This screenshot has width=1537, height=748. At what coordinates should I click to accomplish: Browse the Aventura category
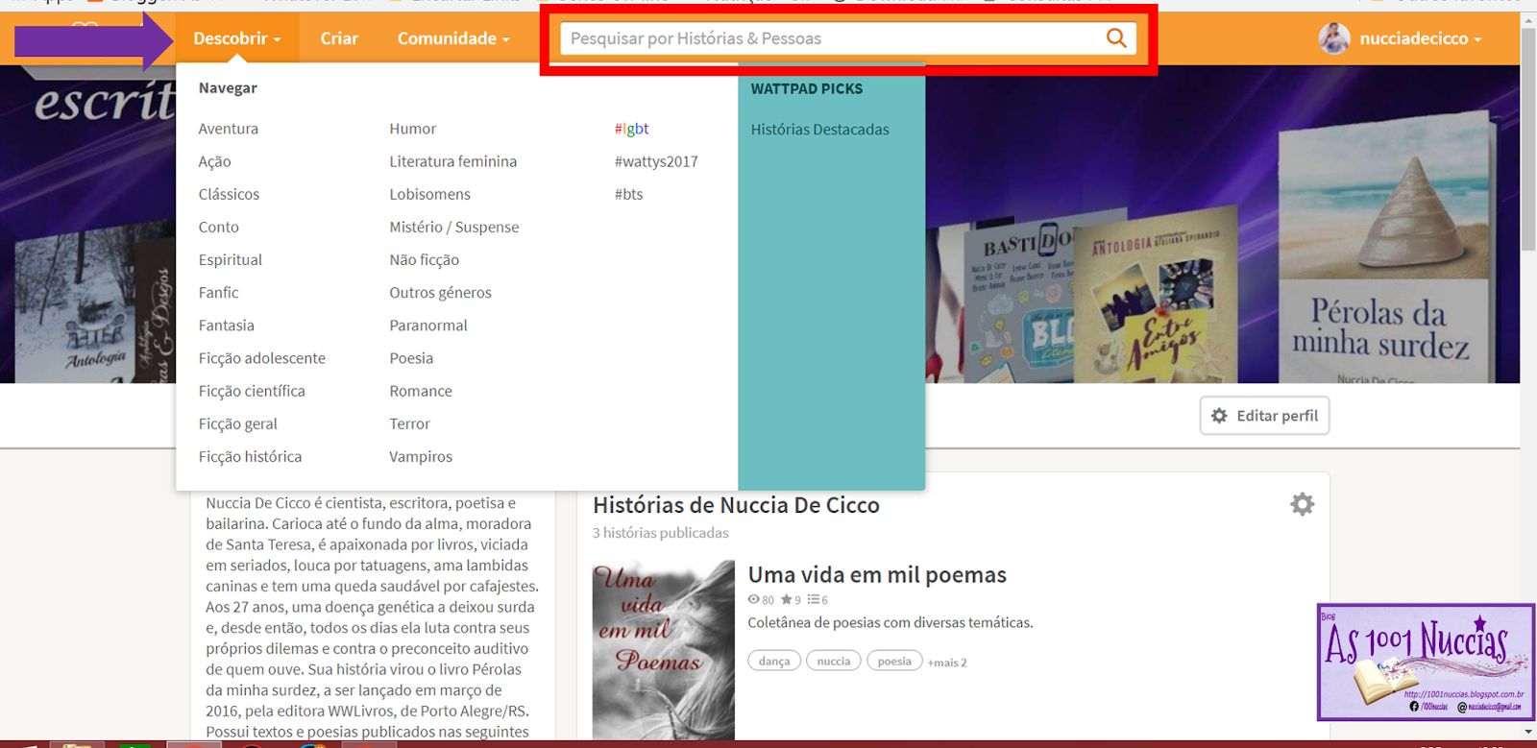click(228, 129)
